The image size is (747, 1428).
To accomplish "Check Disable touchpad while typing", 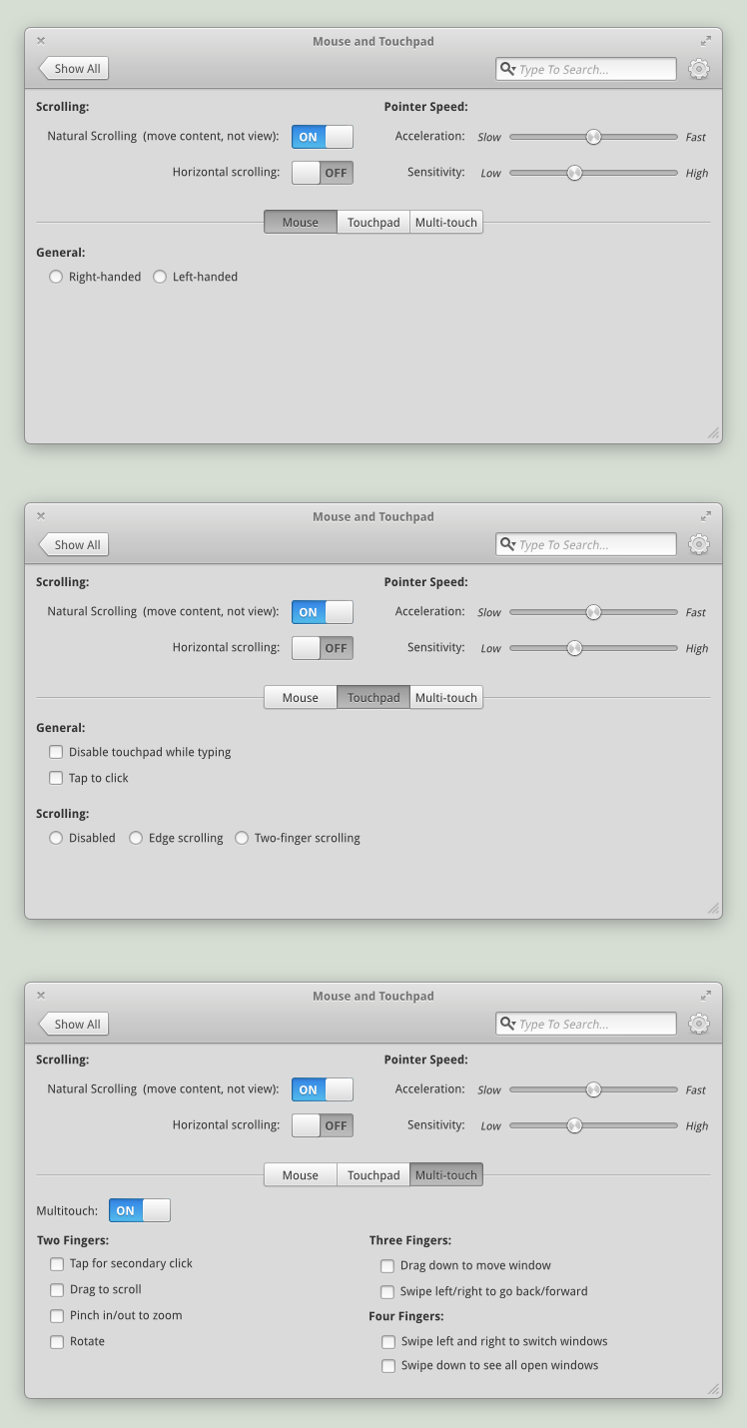I will (56, 752).
